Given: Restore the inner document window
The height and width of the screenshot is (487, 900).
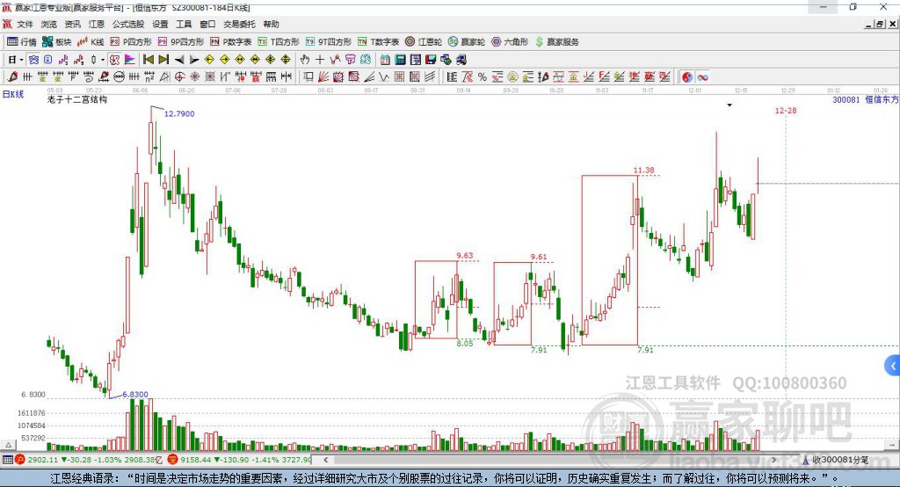Looking at the screenshot, I should (880, 24).
